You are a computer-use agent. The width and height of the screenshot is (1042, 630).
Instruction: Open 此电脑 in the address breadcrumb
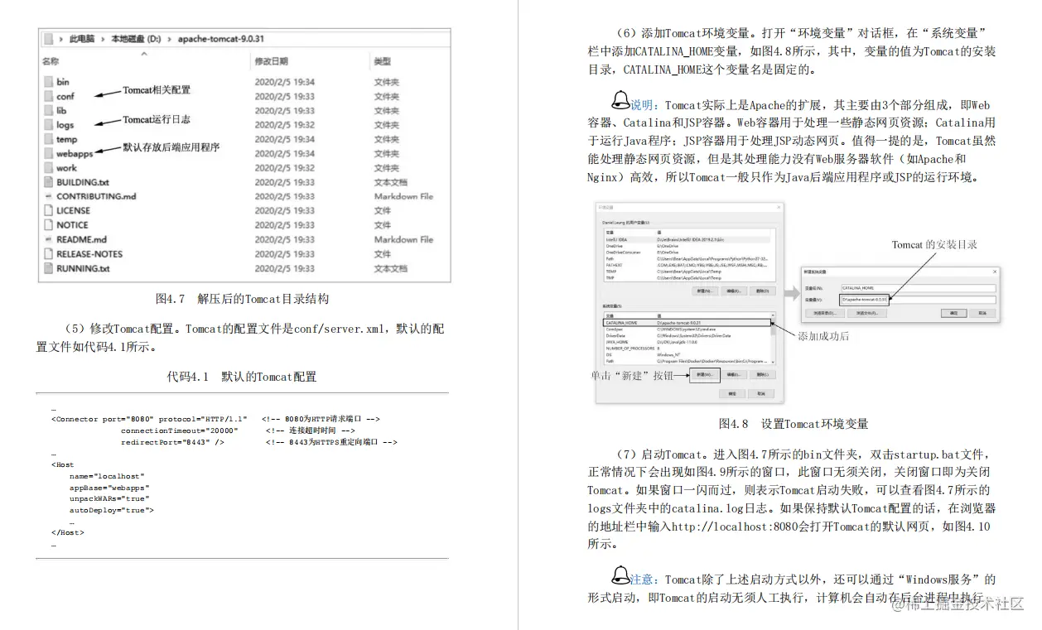(x=82, y=39)
